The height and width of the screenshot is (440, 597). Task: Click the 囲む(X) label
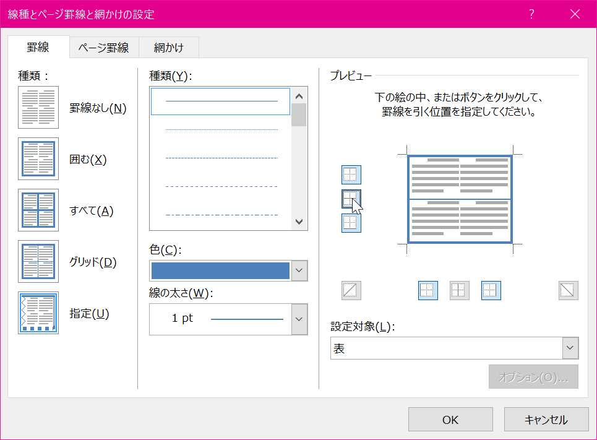click(x=88, y=159)
